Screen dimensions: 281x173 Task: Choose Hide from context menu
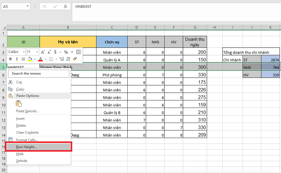pyautogui.click(x=39, y=154)
